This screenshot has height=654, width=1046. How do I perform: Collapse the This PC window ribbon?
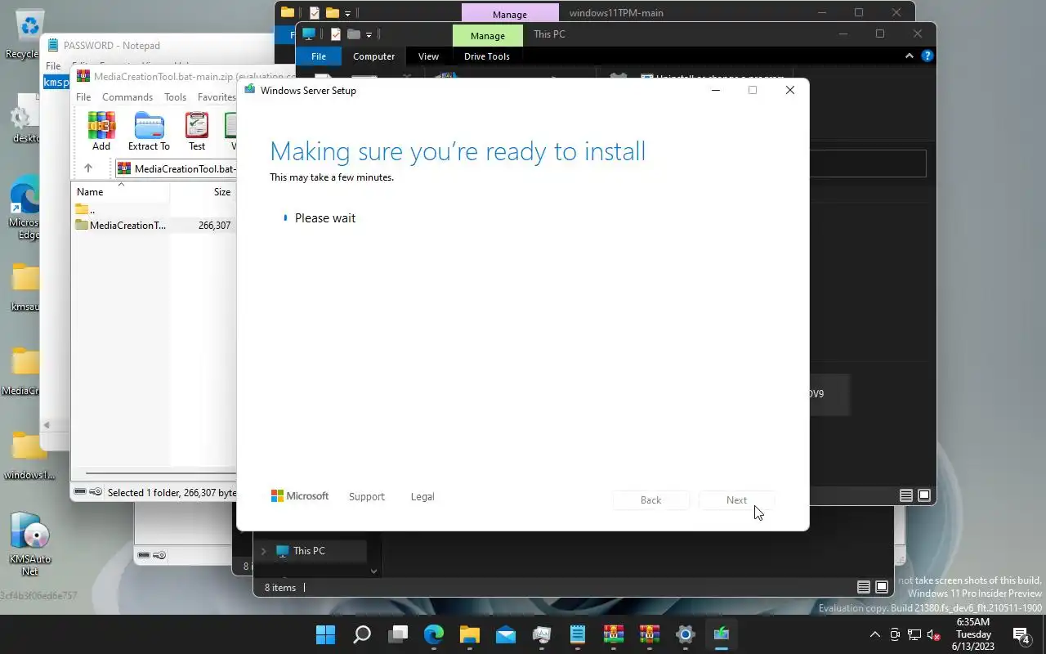point(909,56)
